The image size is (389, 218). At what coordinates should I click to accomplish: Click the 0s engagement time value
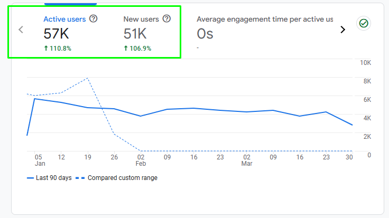(x=205, y=34)
